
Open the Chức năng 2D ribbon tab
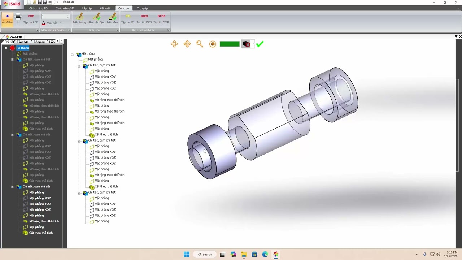(38, 8)
